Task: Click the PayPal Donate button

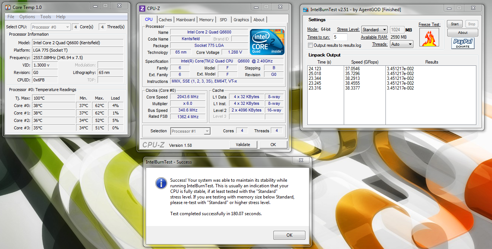Action: click(x=463, y=43)
